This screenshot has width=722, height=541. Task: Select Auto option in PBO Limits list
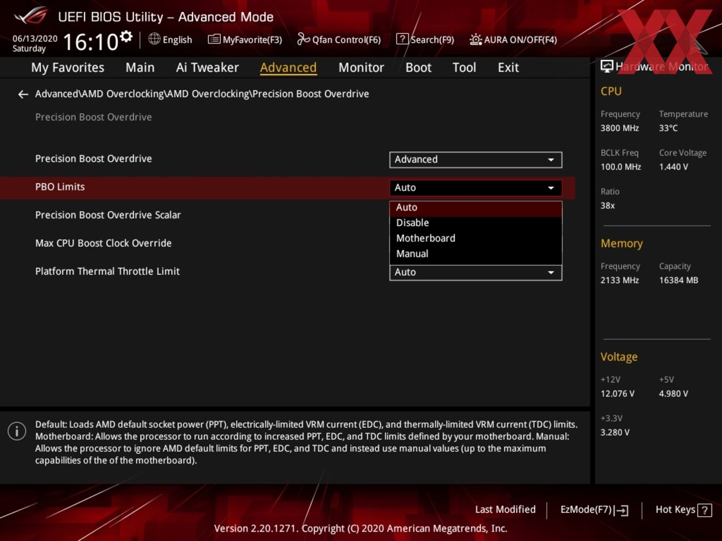476,208
